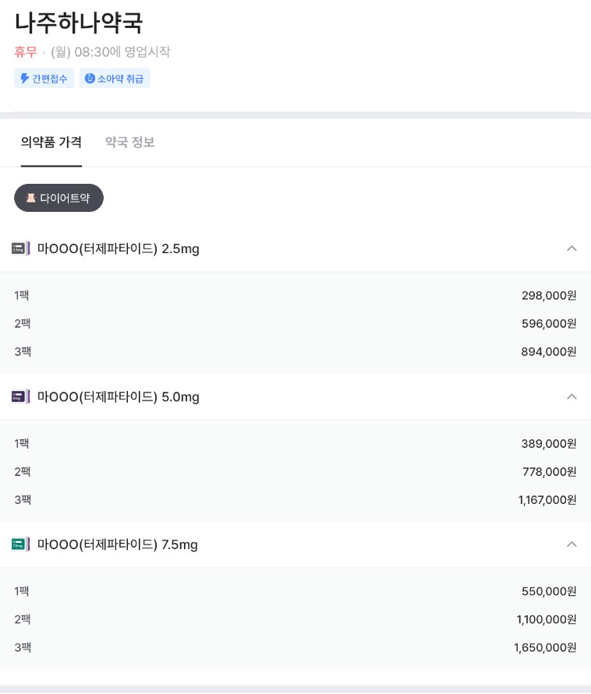Click the 1팩 label in the 5.0mg section
Image resolution: width=591 pixels, height=694 pixels.
point(22,443)
